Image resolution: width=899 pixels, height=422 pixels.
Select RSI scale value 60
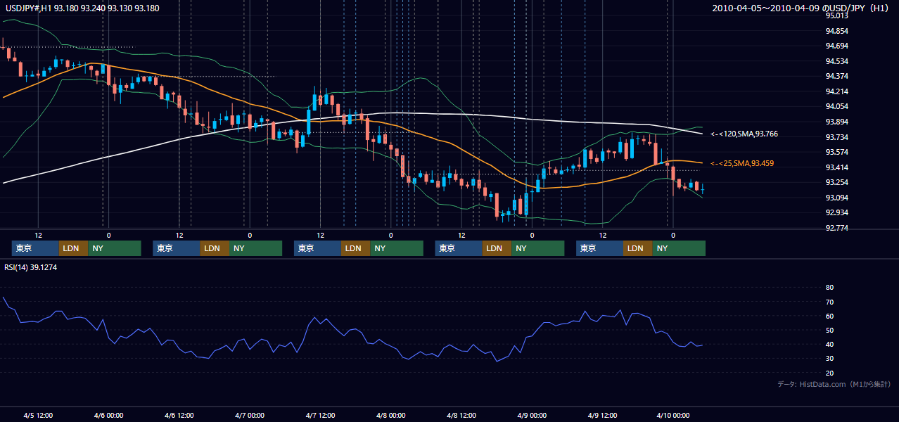tap(829, 316)
